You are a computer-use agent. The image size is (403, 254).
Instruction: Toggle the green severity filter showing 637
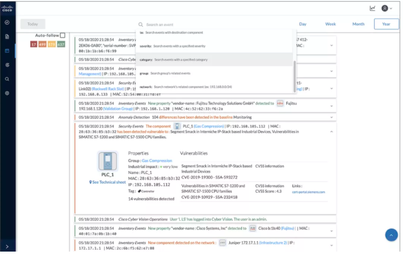[60, 44]
